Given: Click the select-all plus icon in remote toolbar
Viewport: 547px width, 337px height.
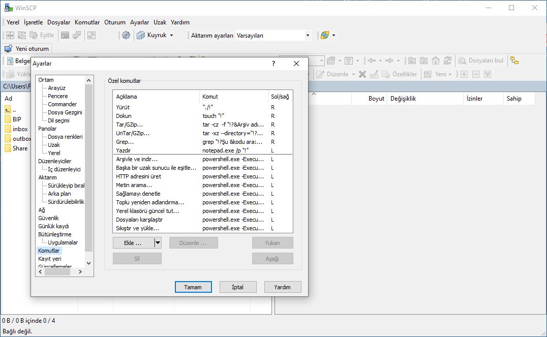Looking at the screenshot, I should (x=464, y=74).
